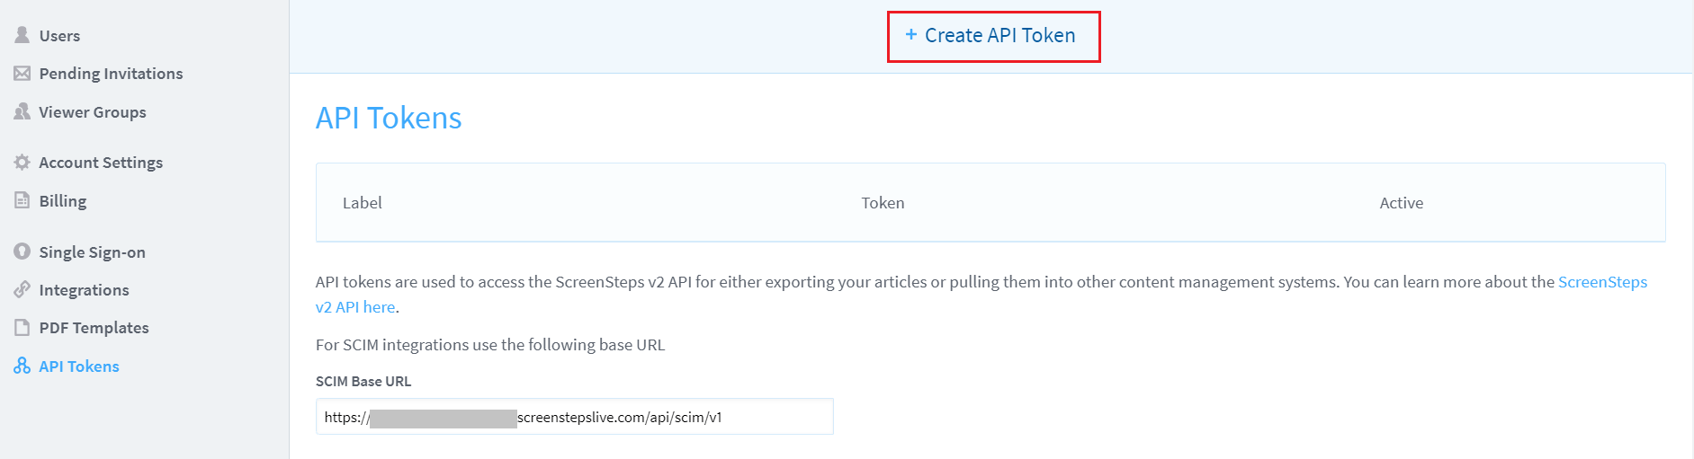Click the Pending Invitations envelope icon
Viewport: 1694px width, 459px height.
click(x=22, y=74)
